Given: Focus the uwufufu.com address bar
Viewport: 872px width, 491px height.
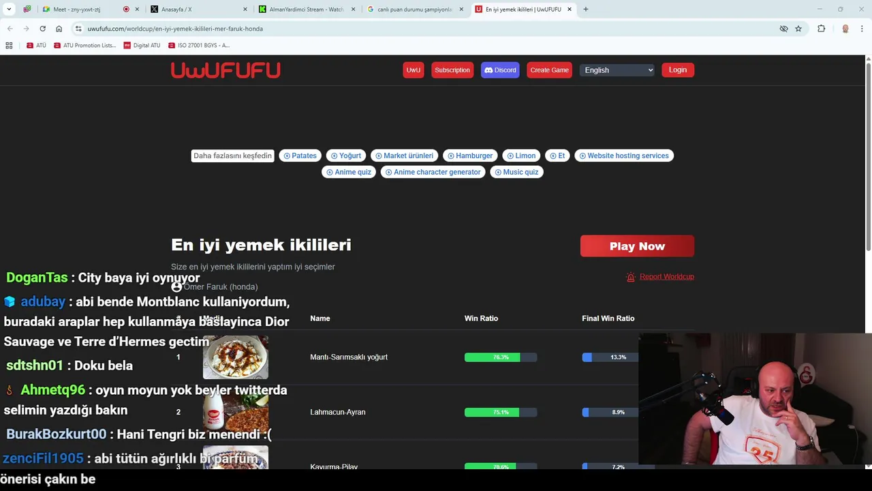Looking at the screenshot, I should pos(429,29).
